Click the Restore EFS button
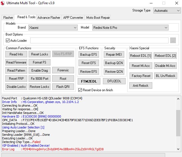Screen dimensions: 182x157 [89, 72]
